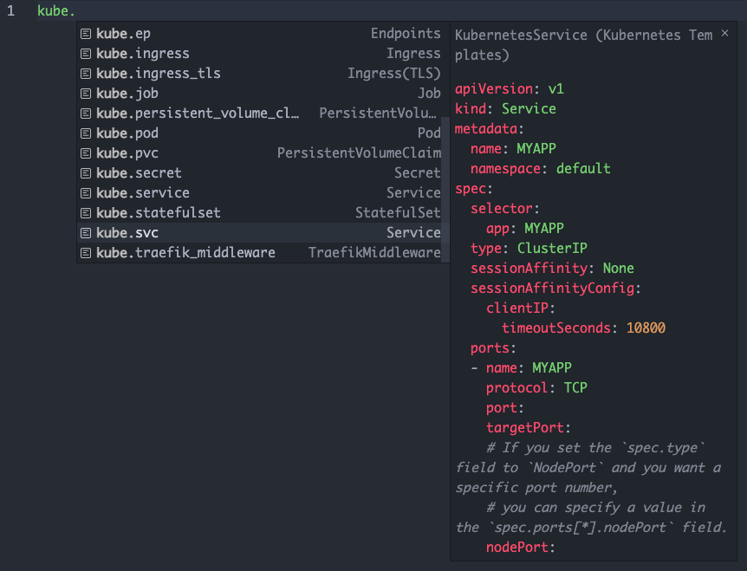
Task: Click the snippet icon for kube.statefulset
Action: coord(84,212)
